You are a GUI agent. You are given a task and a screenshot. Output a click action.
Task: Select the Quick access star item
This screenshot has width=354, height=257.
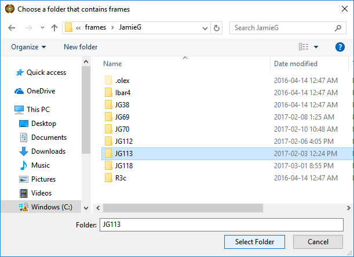(x=46, y=73)
